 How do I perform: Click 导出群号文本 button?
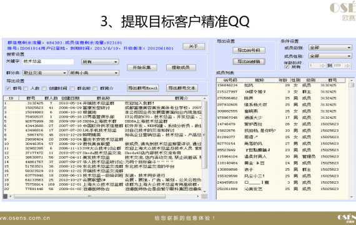[x=182, y=88]
